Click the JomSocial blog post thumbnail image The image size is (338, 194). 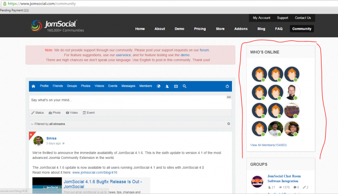tap(47, 186)
